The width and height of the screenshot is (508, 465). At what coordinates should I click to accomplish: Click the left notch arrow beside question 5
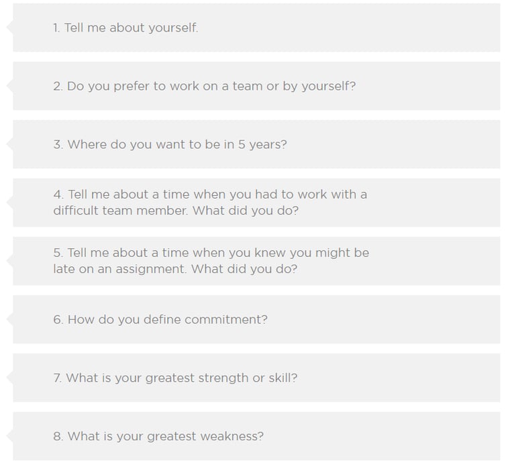pos(9,260)
